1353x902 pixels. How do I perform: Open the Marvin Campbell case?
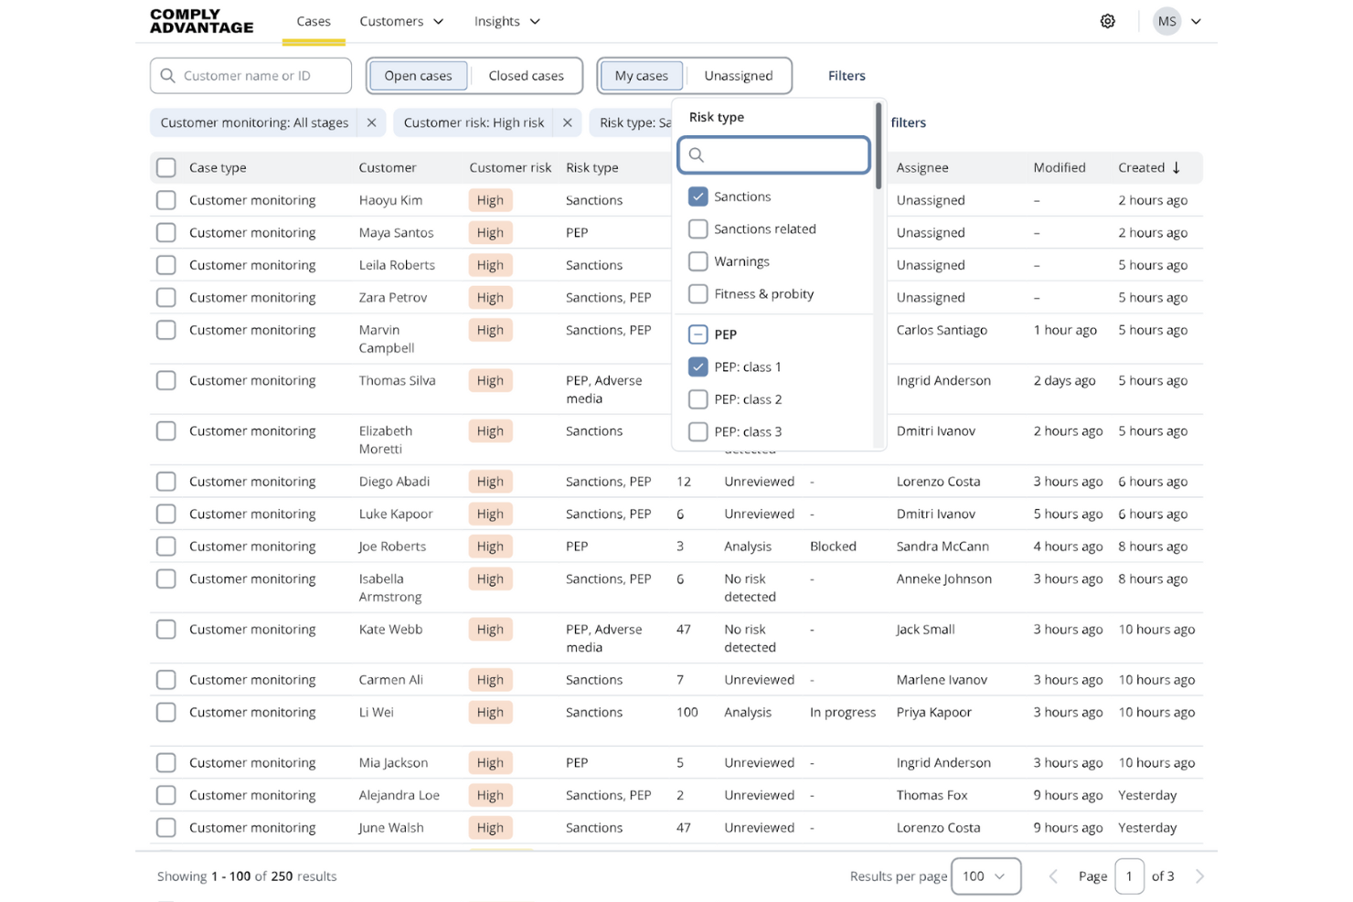pos(387,339)
